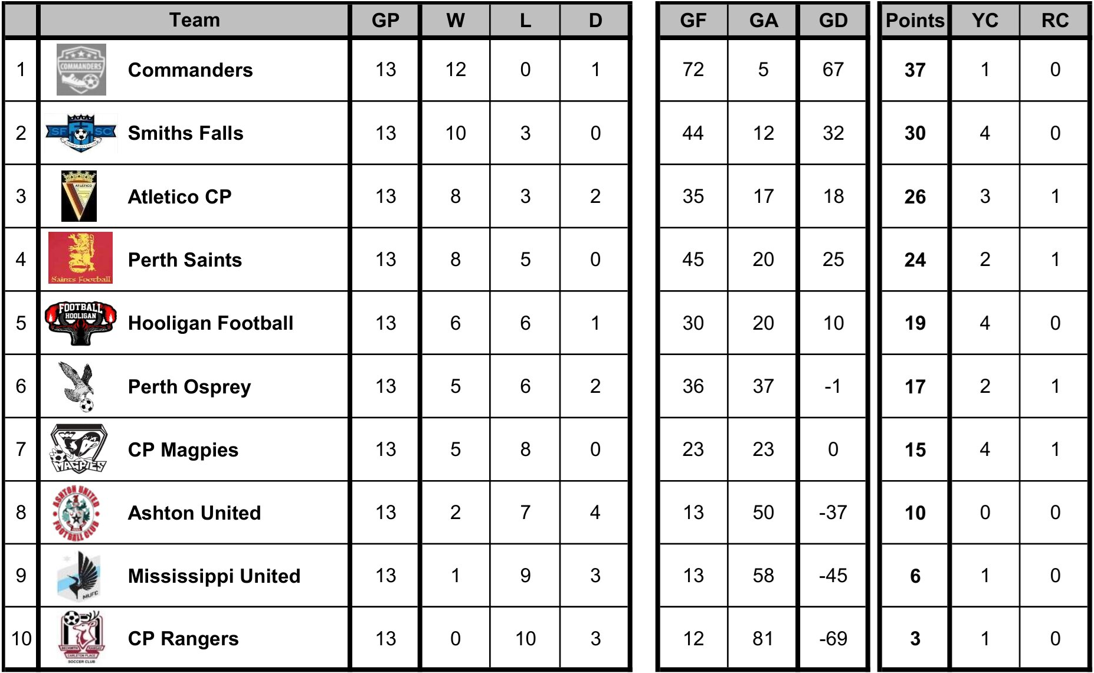Click the Smiths Falls club crest
Screen dimensions: 1094x673
81,133
